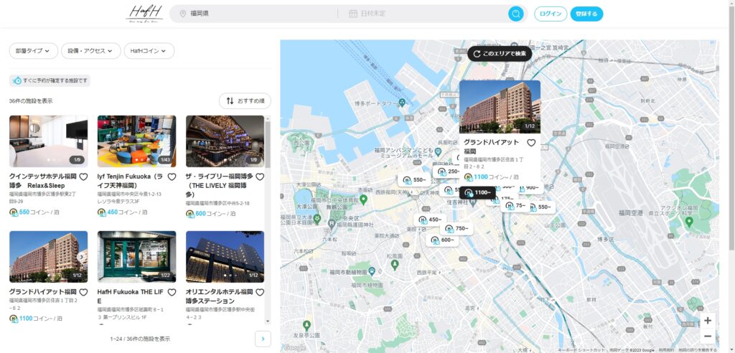
Task: Click the 1~24 / 36件の施設を表示 pagination text
Action: click(x=140, y=339)
